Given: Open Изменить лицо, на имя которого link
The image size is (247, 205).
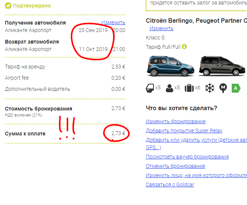Looking at the screenshot, I should (x=196, y=175).
